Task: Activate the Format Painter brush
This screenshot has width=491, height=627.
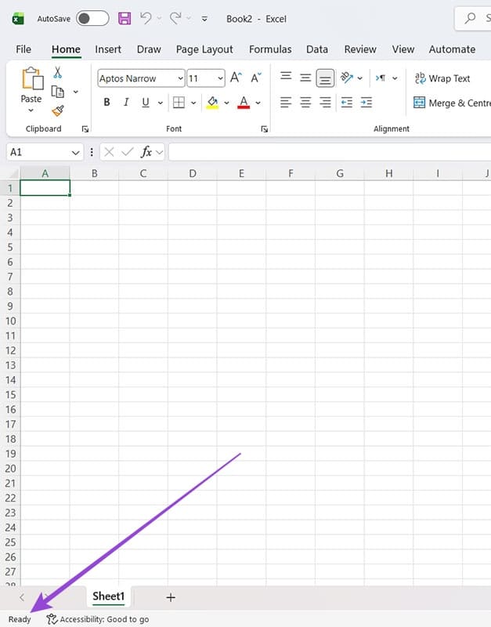Action: click(57, 111)
